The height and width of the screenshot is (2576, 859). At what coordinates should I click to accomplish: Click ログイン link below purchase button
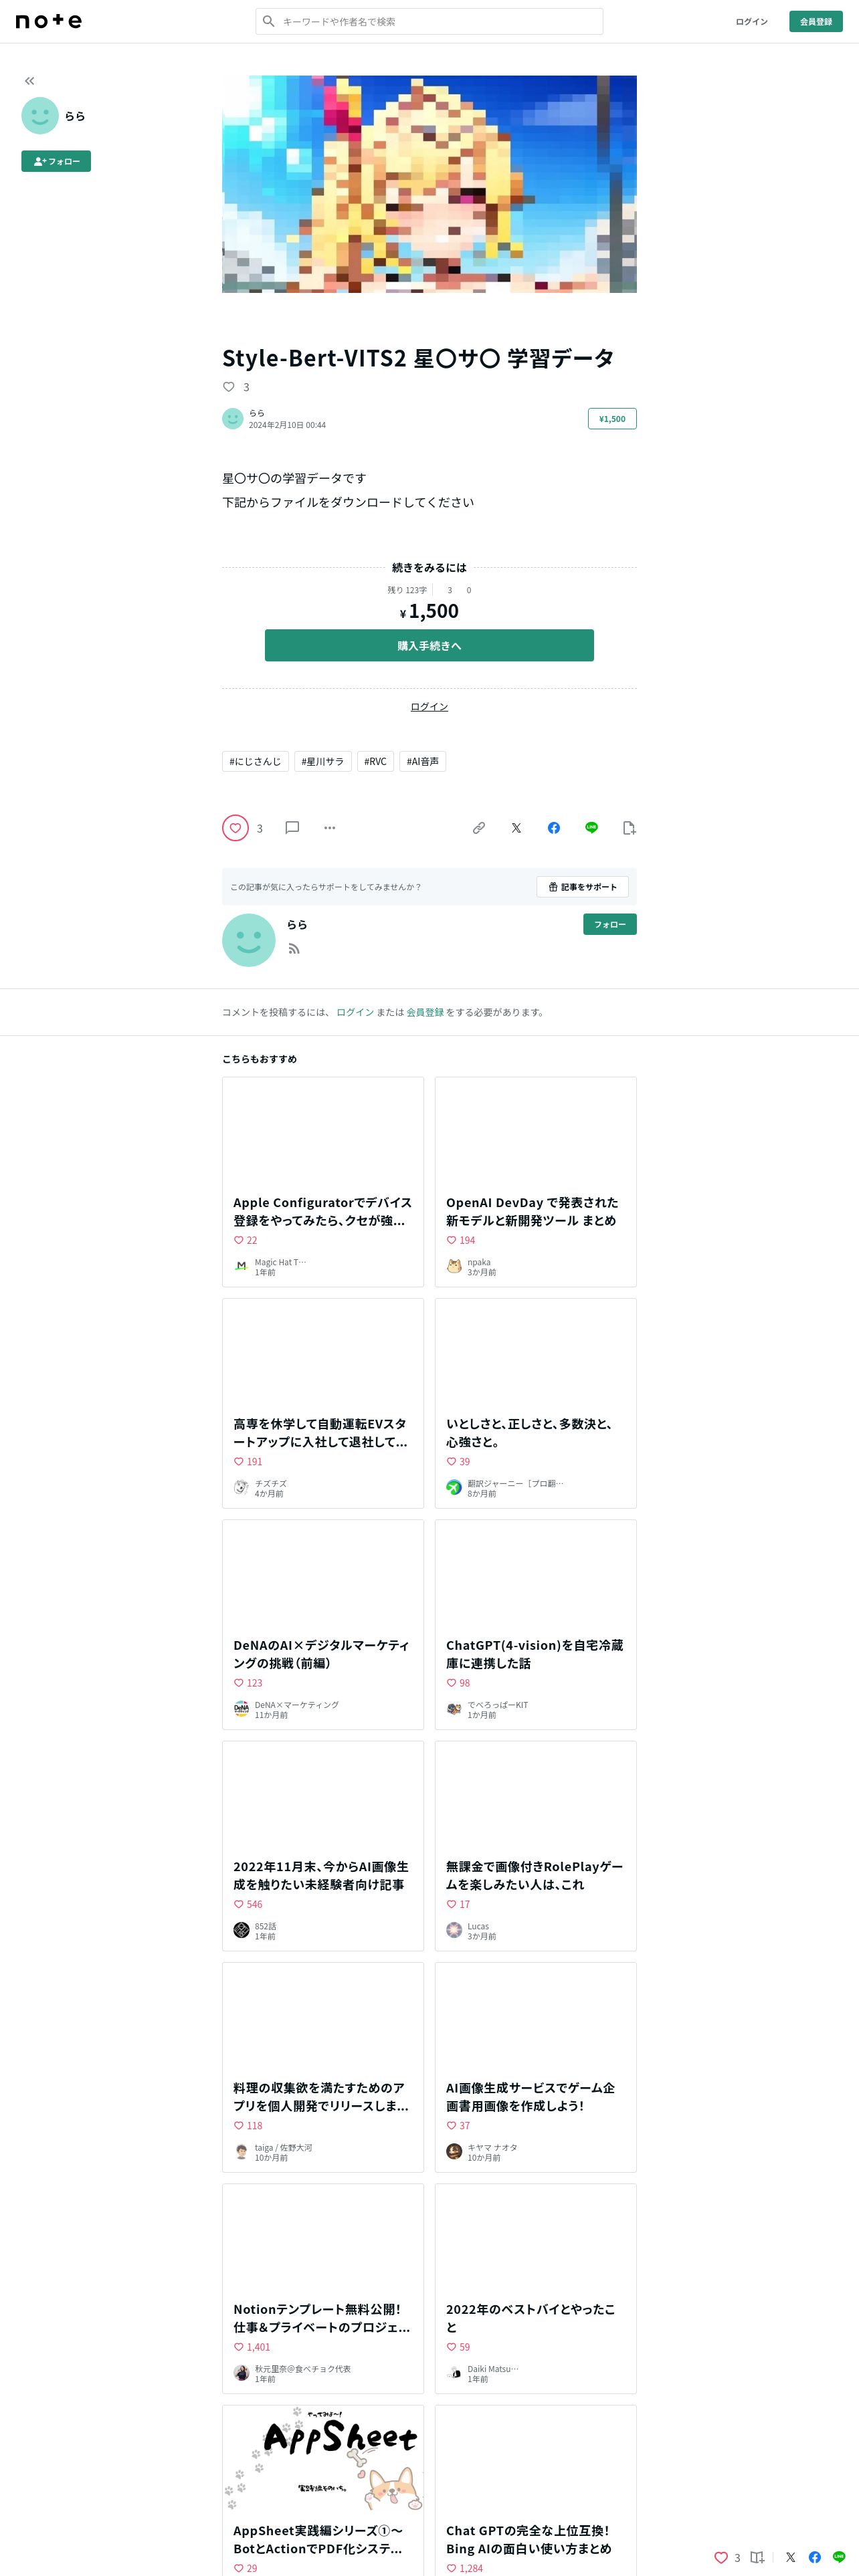[x=429, y=707]
